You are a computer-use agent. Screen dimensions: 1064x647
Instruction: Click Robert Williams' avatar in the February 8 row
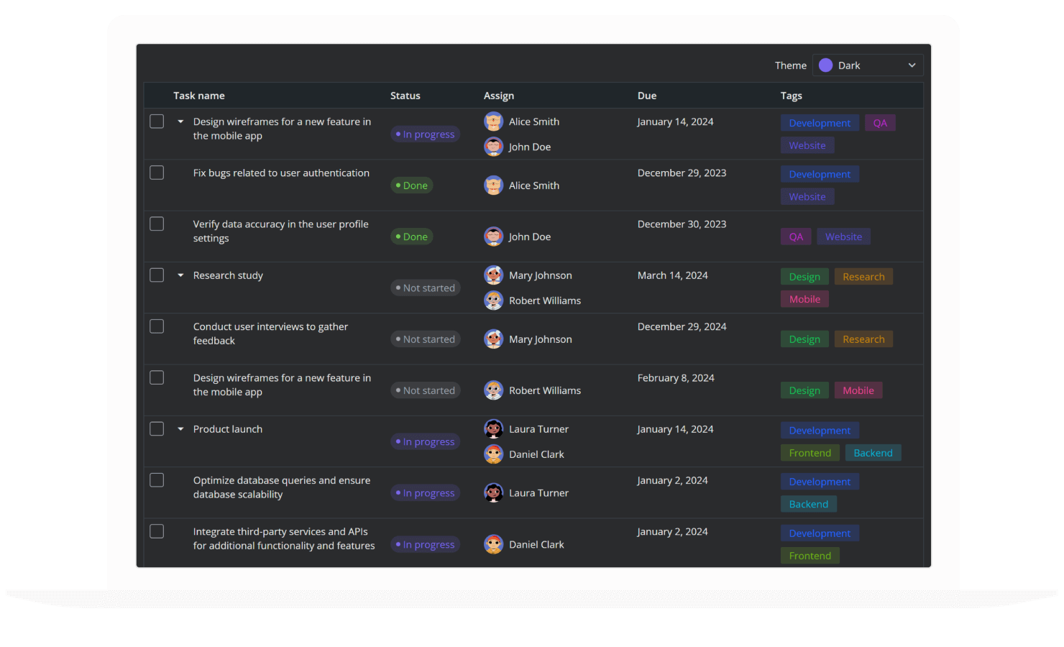point(493,390)
